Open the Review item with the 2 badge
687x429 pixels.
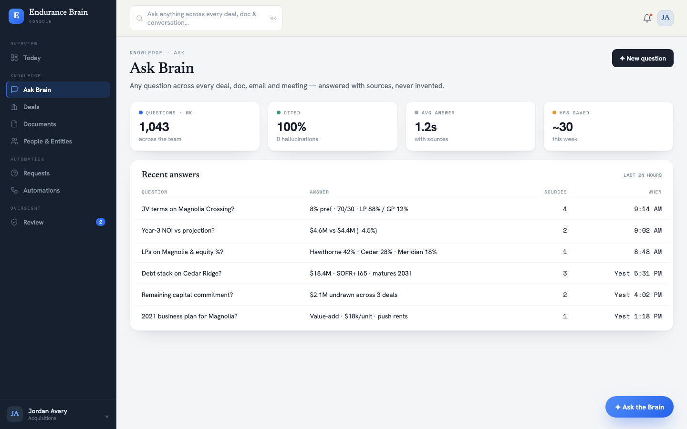58,222
